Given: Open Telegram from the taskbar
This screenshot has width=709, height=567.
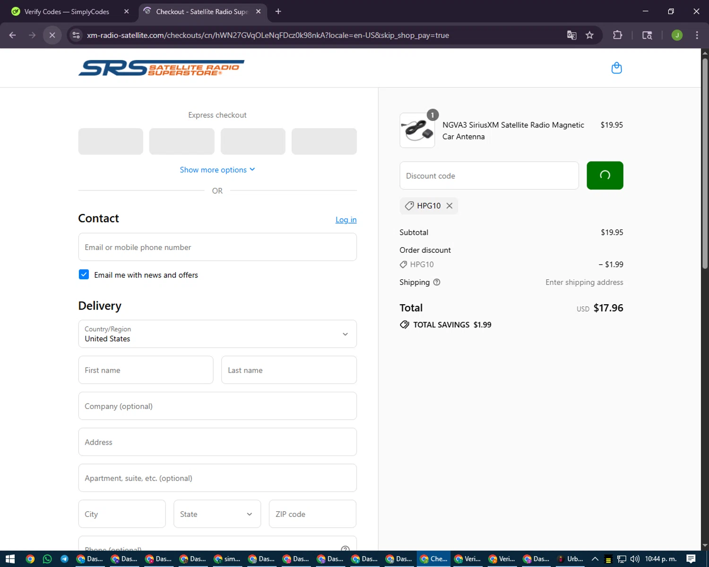Looking at the screenshot, I should click(64, 559).
